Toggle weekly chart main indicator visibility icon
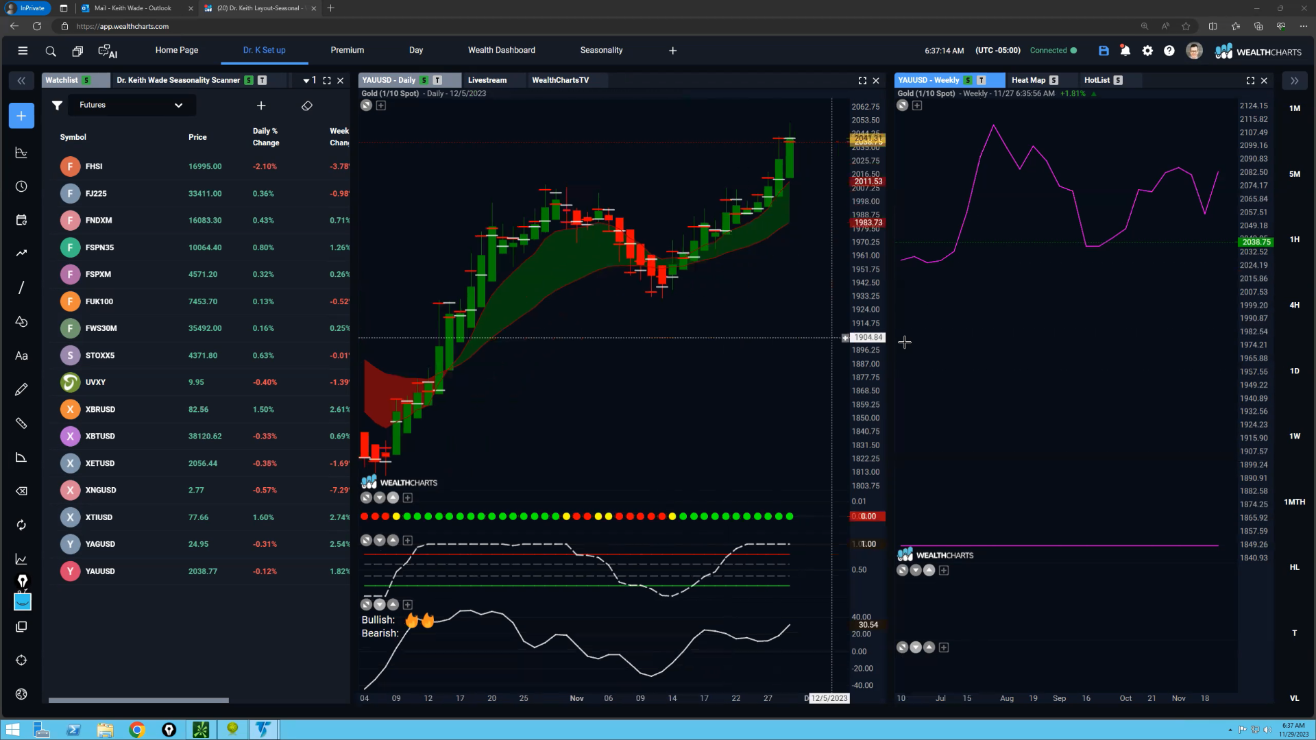1316x740 pixels. (x=903, y=106)
